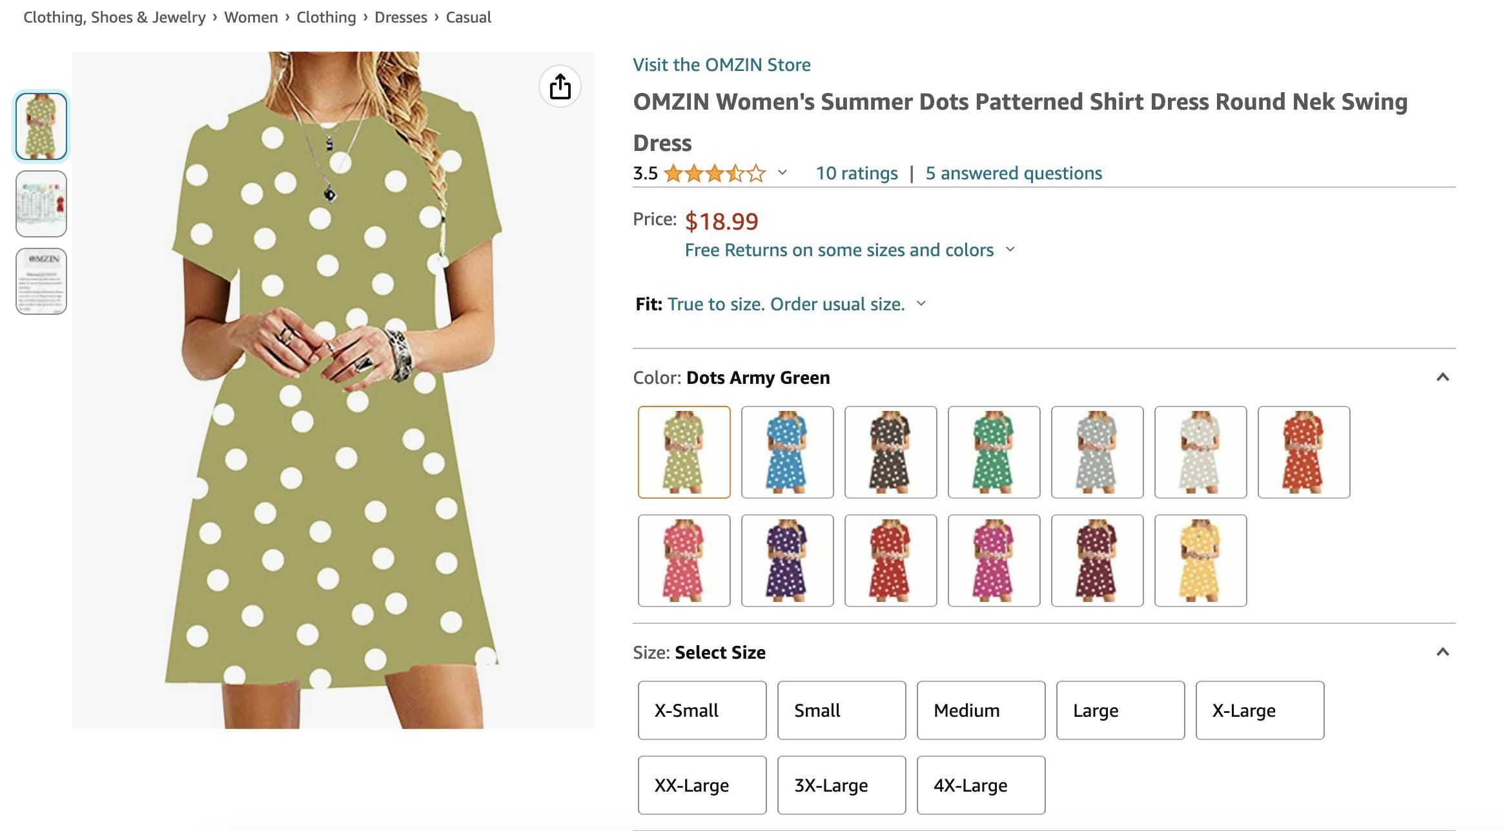Click the star rating toggle
Image resolution: width=1503 pixels, height=831 pixels.
click(x=782, y=172)
